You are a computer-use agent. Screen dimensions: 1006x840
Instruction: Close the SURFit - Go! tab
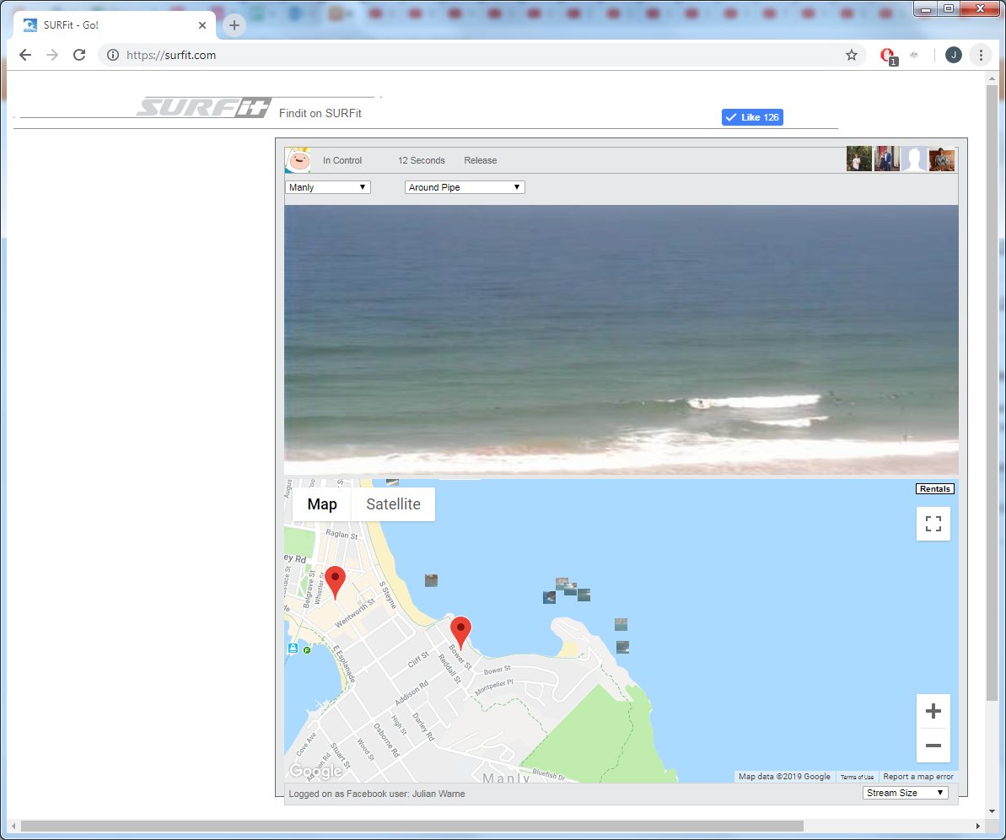pyautogui.click(x=202, y=25)
